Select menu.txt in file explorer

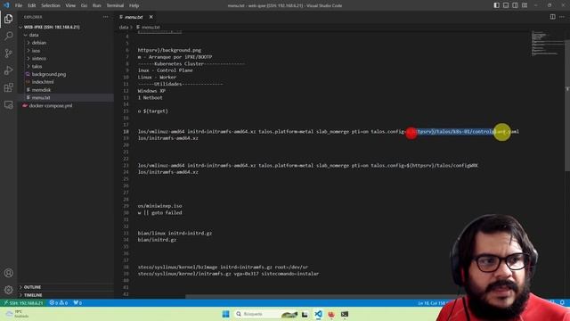pos(41,97)
